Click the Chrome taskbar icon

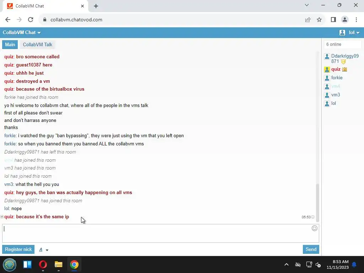(x=74, y=264)
